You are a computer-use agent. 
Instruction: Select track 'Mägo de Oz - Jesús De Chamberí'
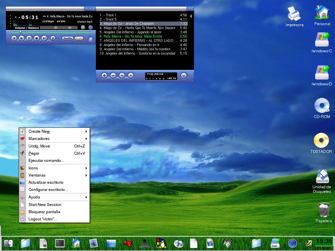143,24
